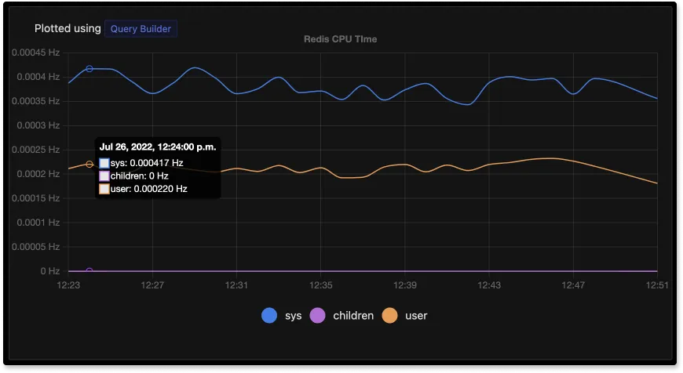Click the 0.00015 Hz y-axis label
683x373 pixels.
[x=35, y=198]
